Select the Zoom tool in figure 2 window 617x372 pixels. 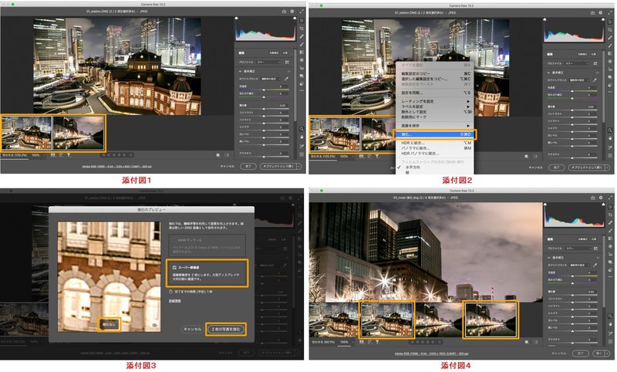[610, 130]
